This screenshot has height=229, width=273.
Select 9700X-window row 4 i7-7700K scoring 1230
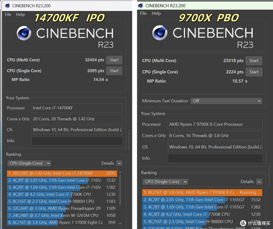coord(202,214)
